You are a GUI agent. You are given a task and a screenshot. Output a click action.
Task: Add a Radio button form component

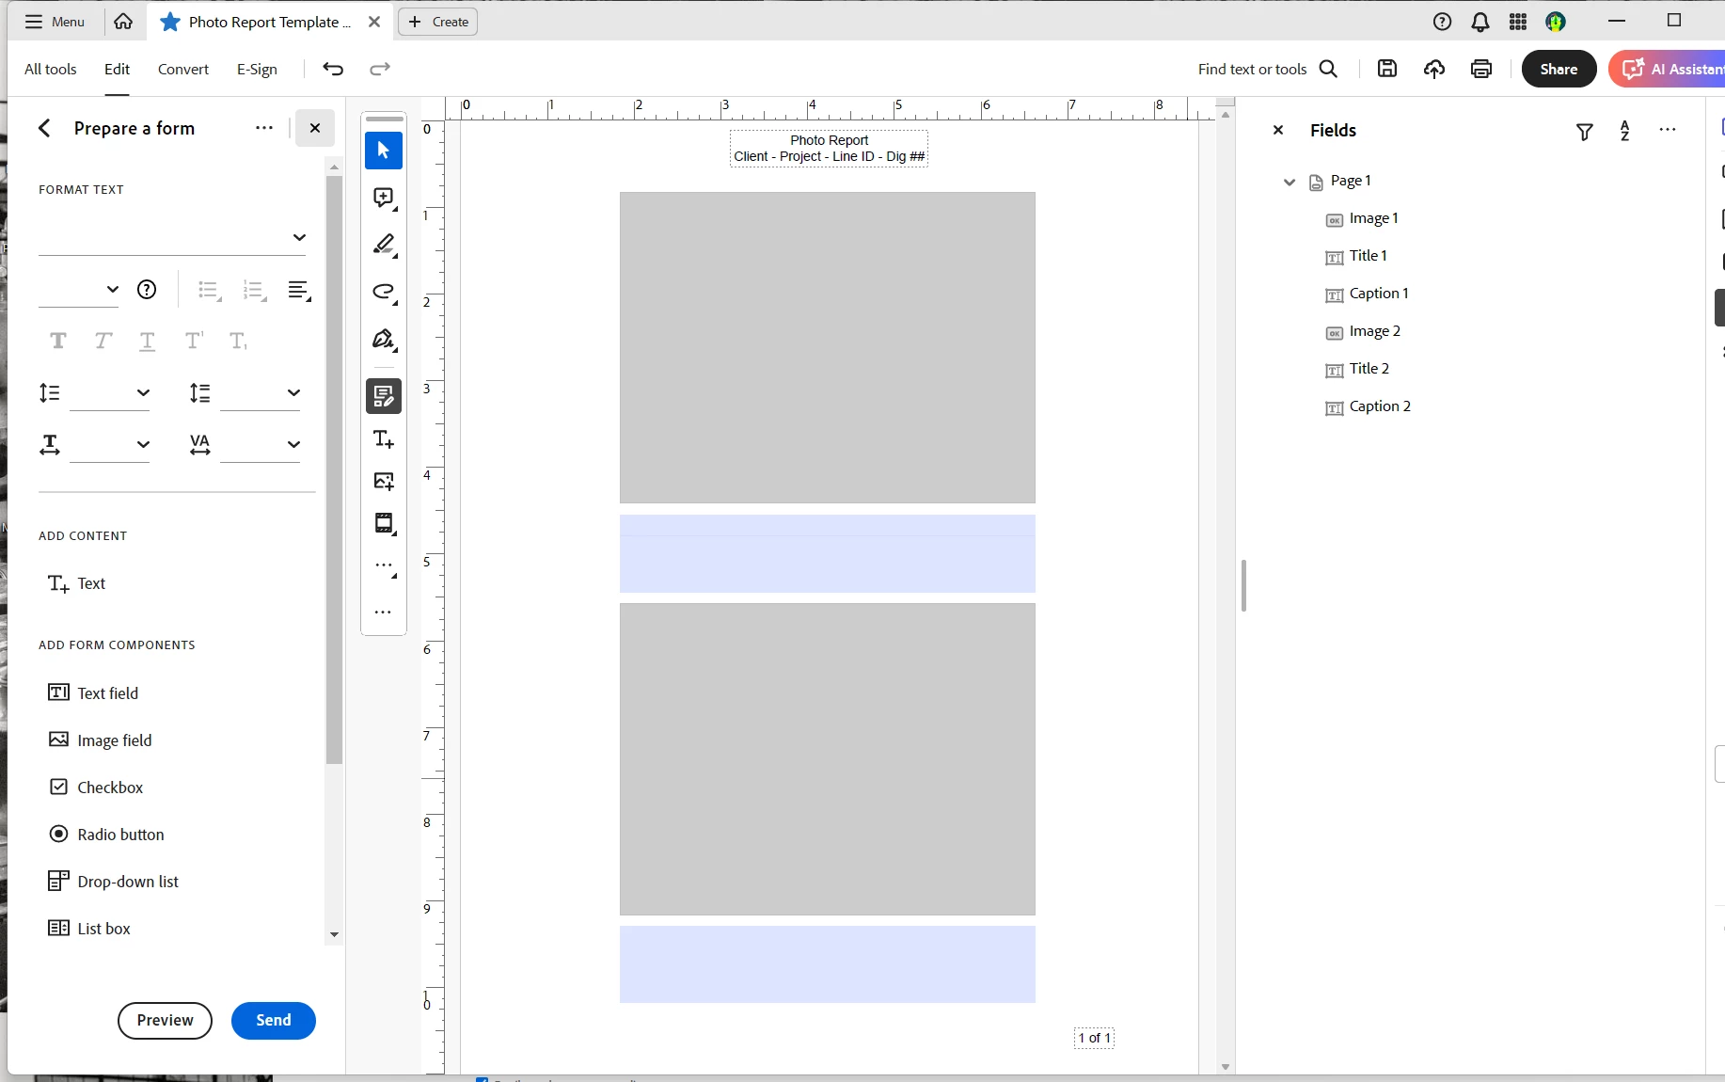(106, 835)
